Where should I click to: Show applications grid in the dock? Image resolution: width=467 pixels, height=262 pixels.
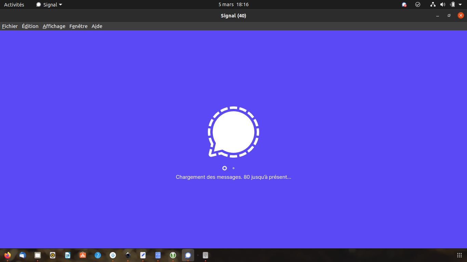pyautogui.click(x=459, y=255)
